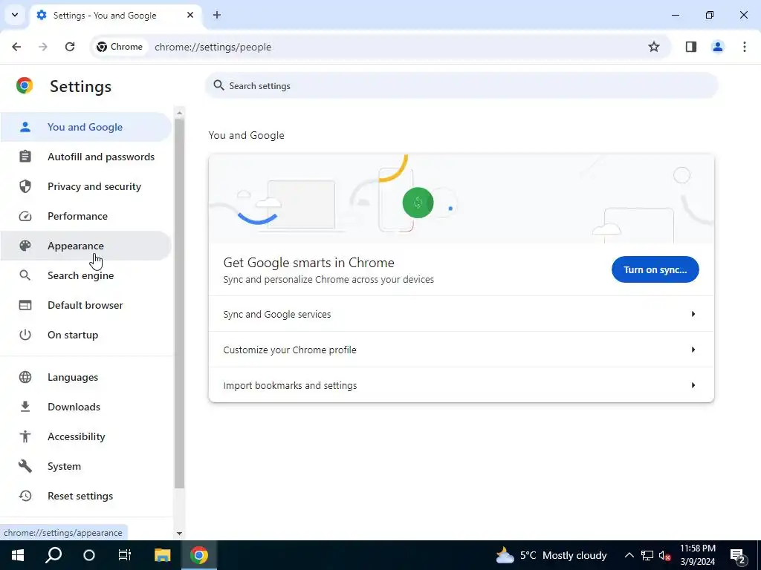Open You and Google section
Screen dimensions: 761x570
(85, 127)
